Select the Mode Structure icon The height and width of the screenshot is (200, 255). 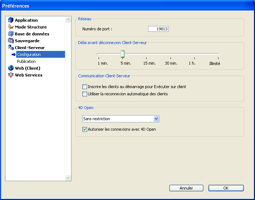tap(11, 27)
